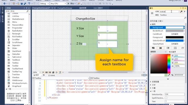Switch to the icon interactive tab
The height and width of the screenshot is (105, 188).
98,8
